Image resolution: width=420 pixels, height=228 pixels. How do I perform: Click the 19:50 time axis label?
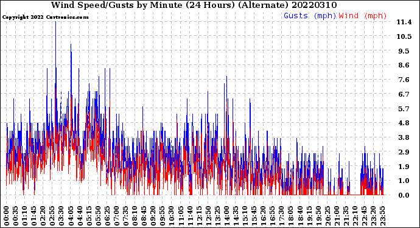(x=318, y=216)
